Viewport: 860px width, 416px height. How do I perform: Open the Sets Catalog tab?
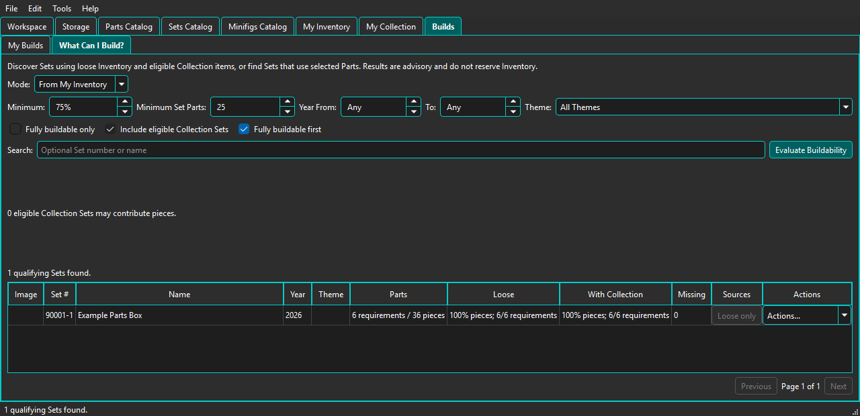(190, 27)
